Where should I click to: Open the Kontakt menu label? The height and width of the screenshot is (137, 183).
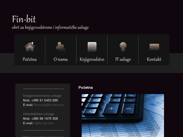[154, 59]
